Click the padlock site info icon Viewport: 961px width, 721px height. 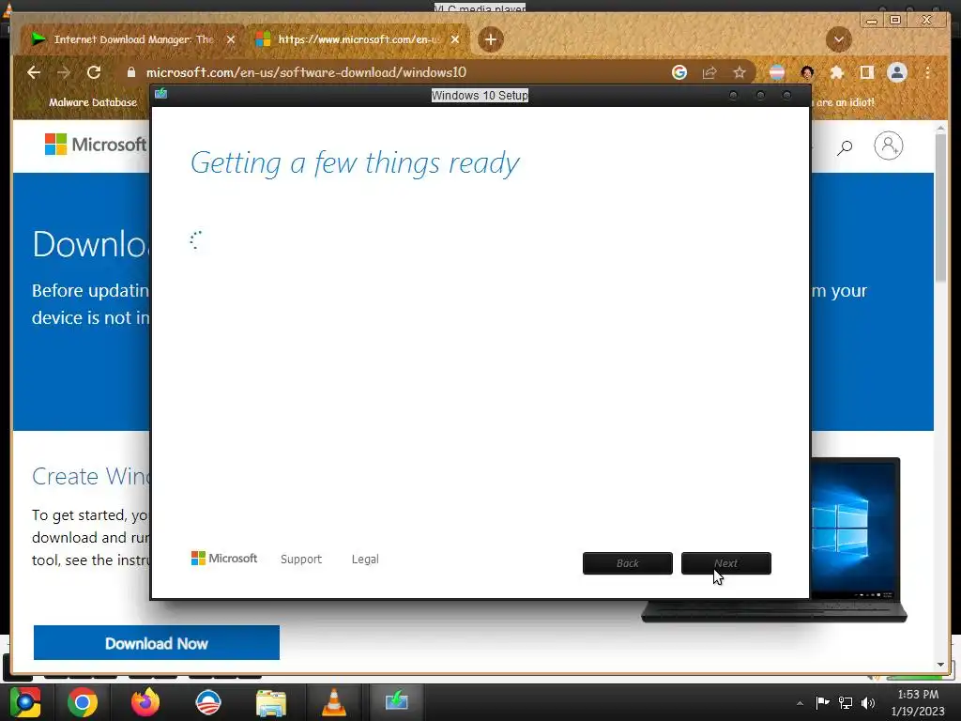[x=130, y=72]
